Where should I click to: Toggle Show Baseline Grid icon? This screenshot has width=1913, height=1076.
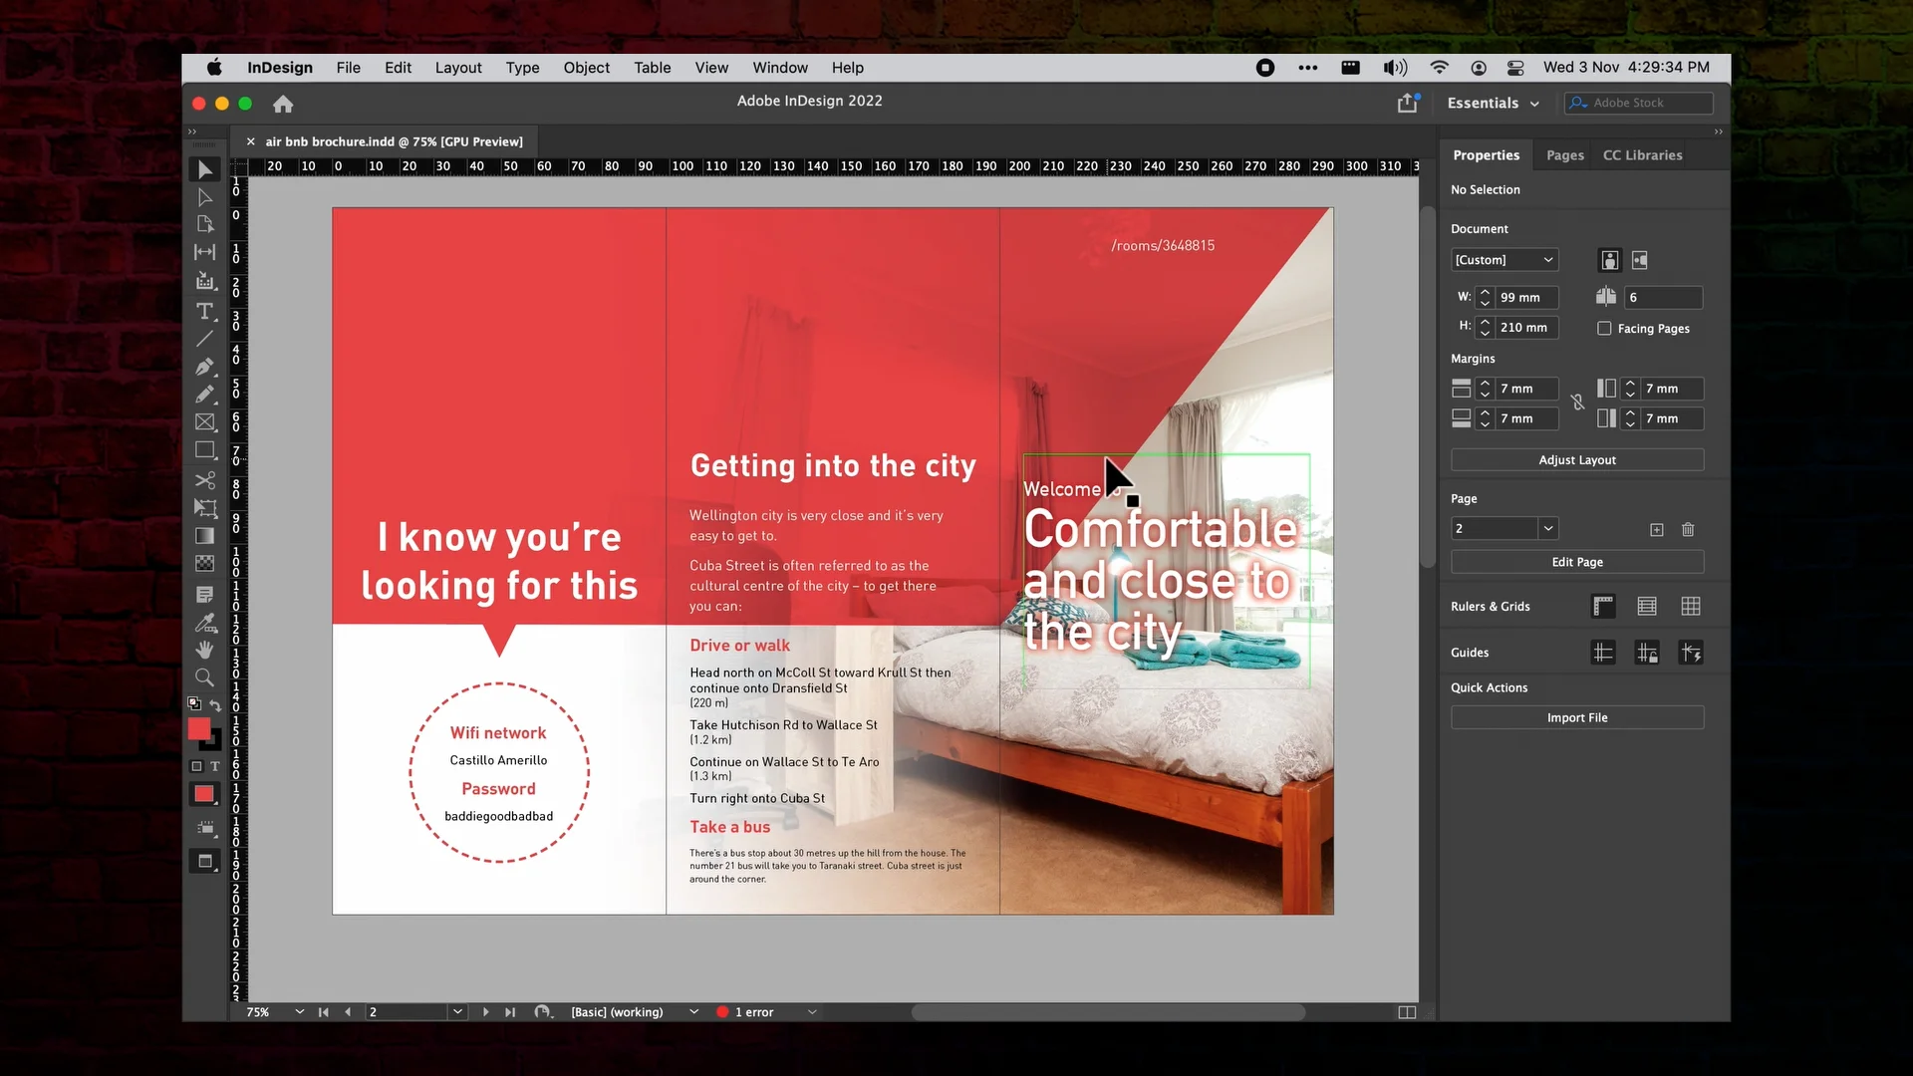pos(1647,606)
